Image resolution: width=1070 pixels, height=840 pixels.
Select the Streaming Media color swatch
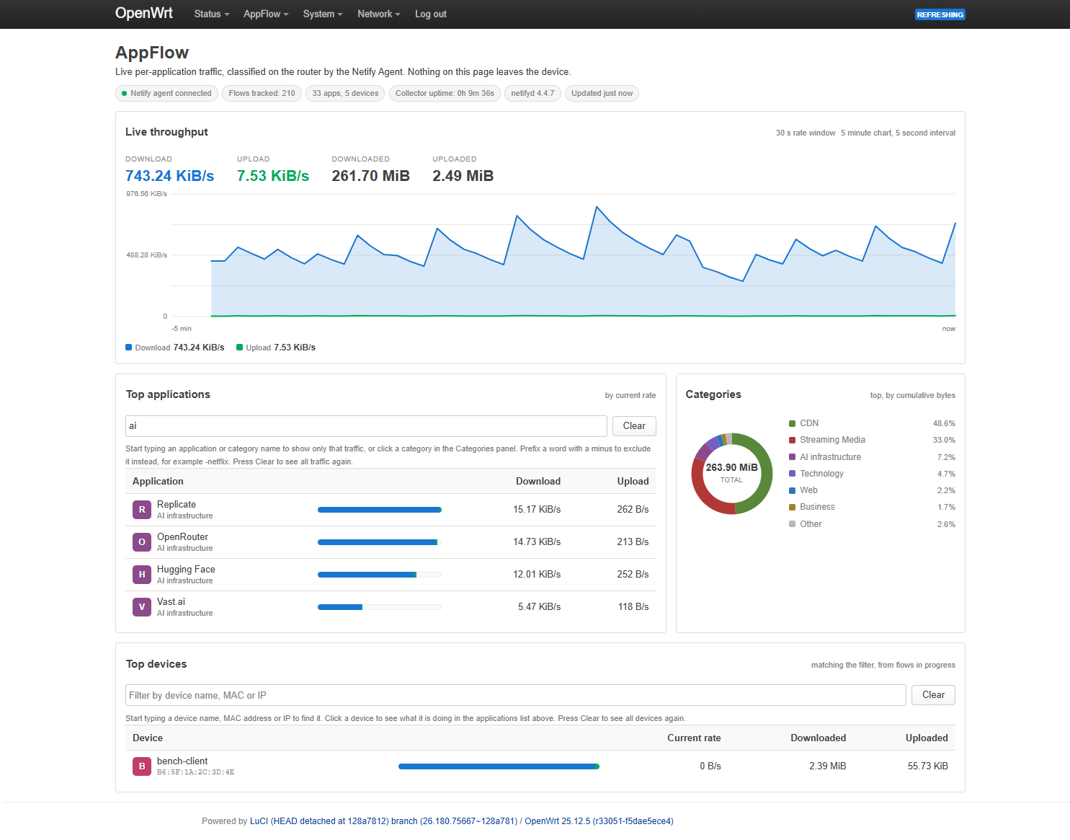(x=793, y=441)
